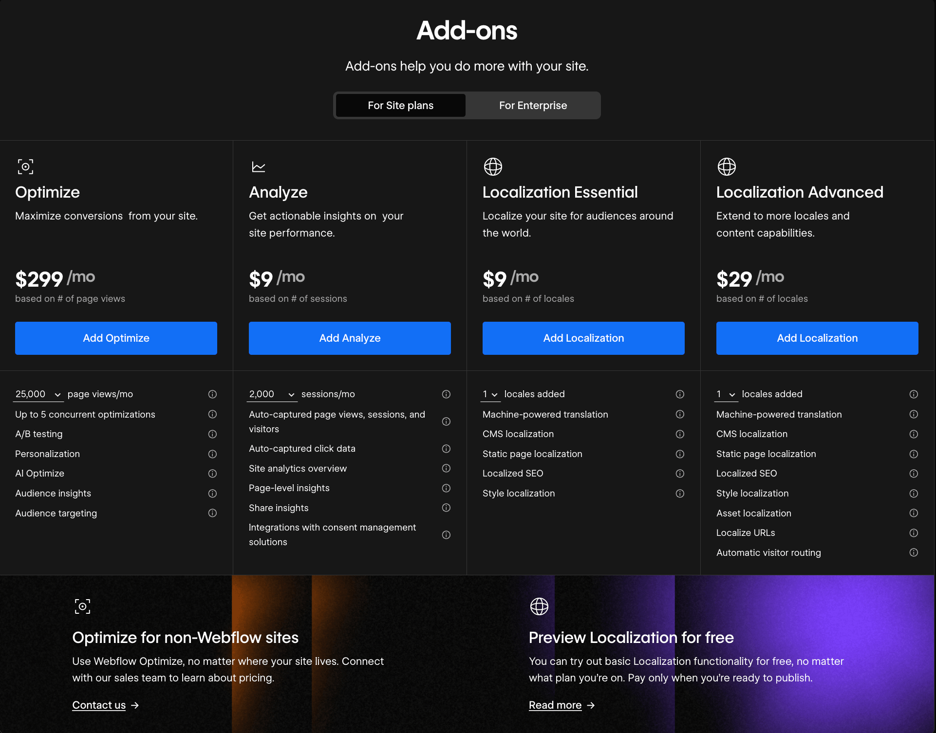Open the Contact us link

(x=99, y=705)
